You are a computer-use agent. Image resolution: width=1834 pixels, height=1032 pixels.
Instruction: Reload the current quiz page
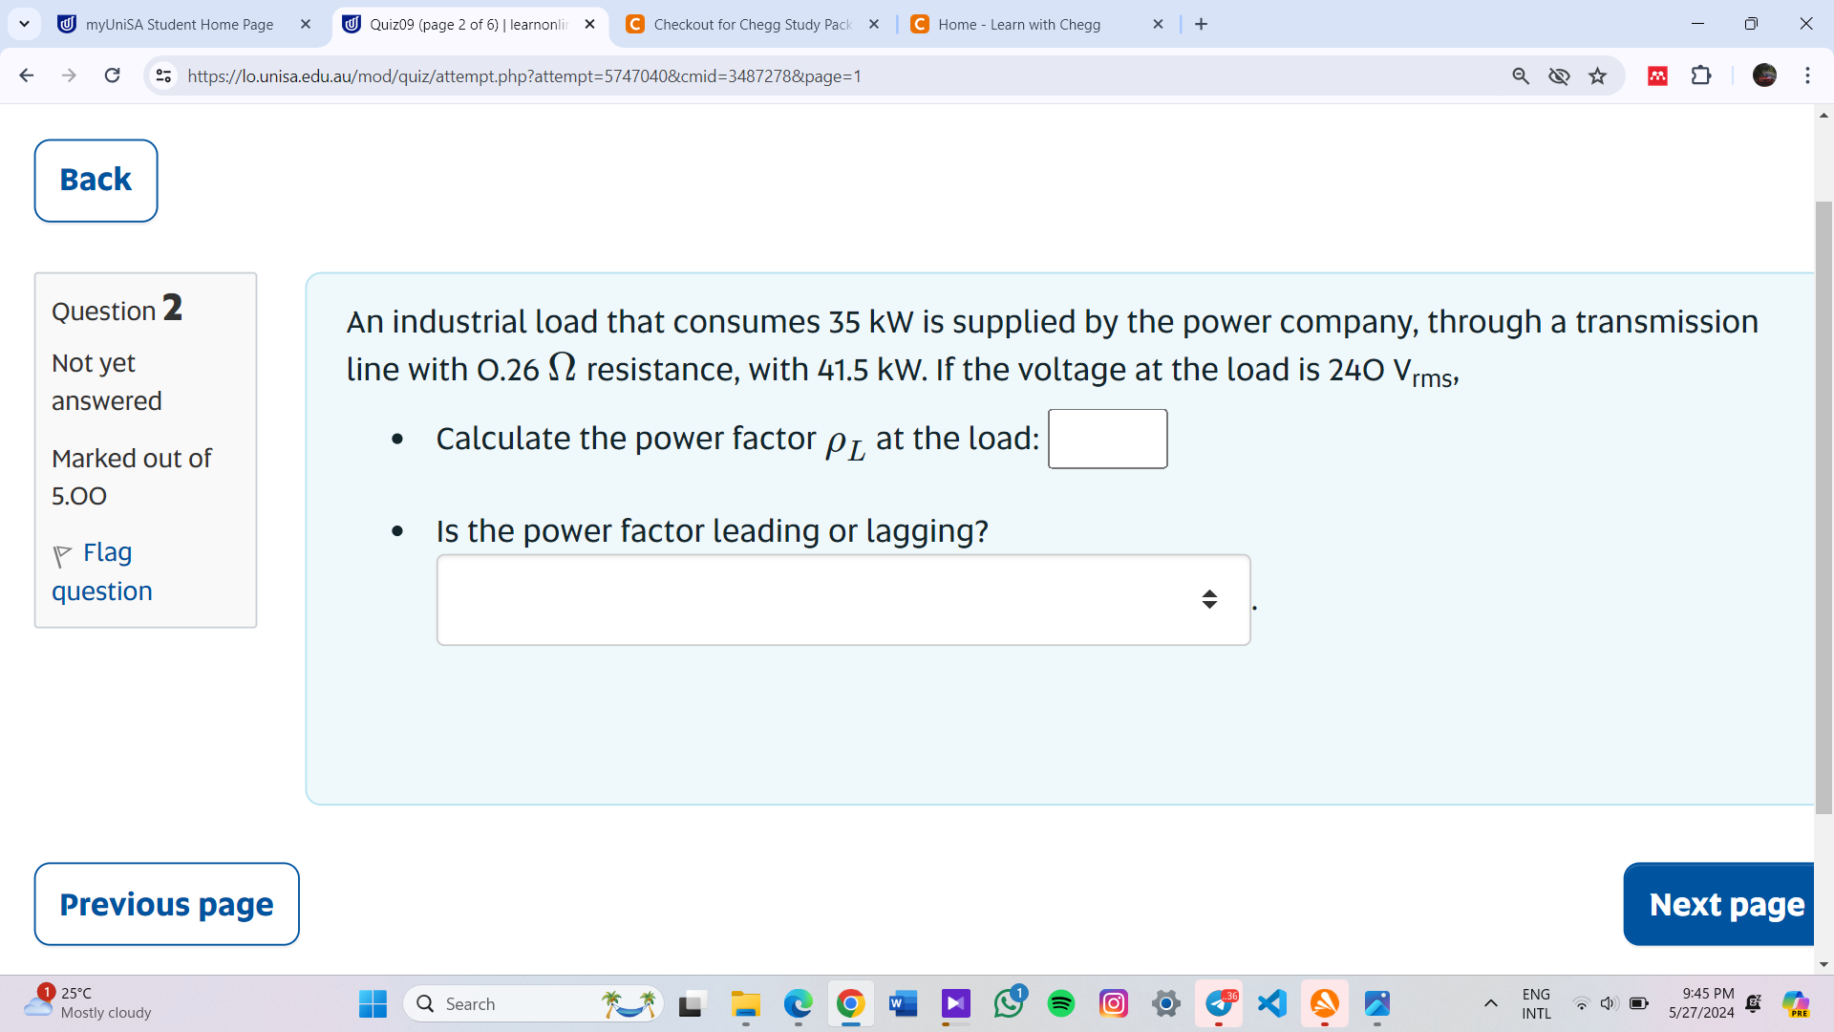click(112, 75)
